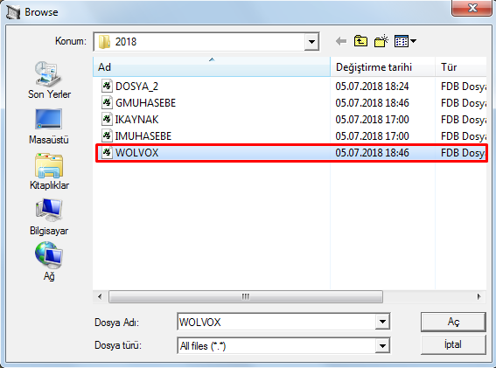This screenshot has width=496, height=368.
Task: Open Son Yerler recent places
Action: tap(49, 80)
